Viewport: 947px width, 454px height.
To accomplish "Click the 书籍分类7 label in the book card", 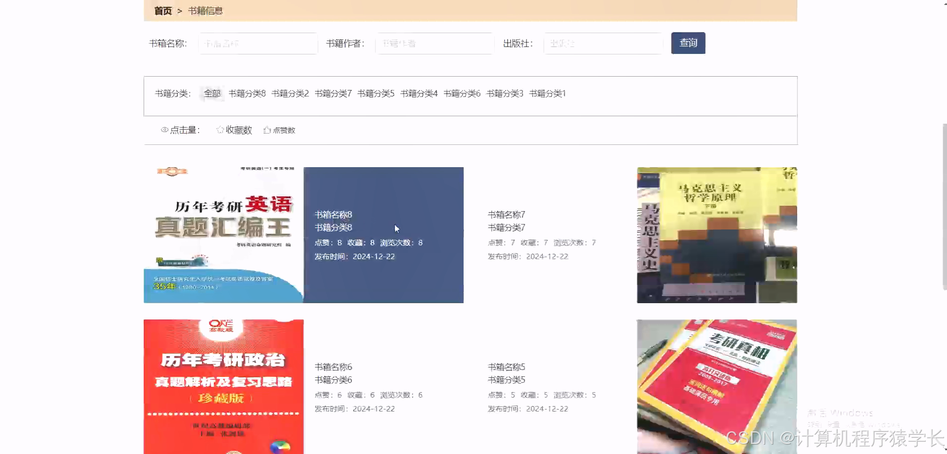I will click(x=507, y=227).
